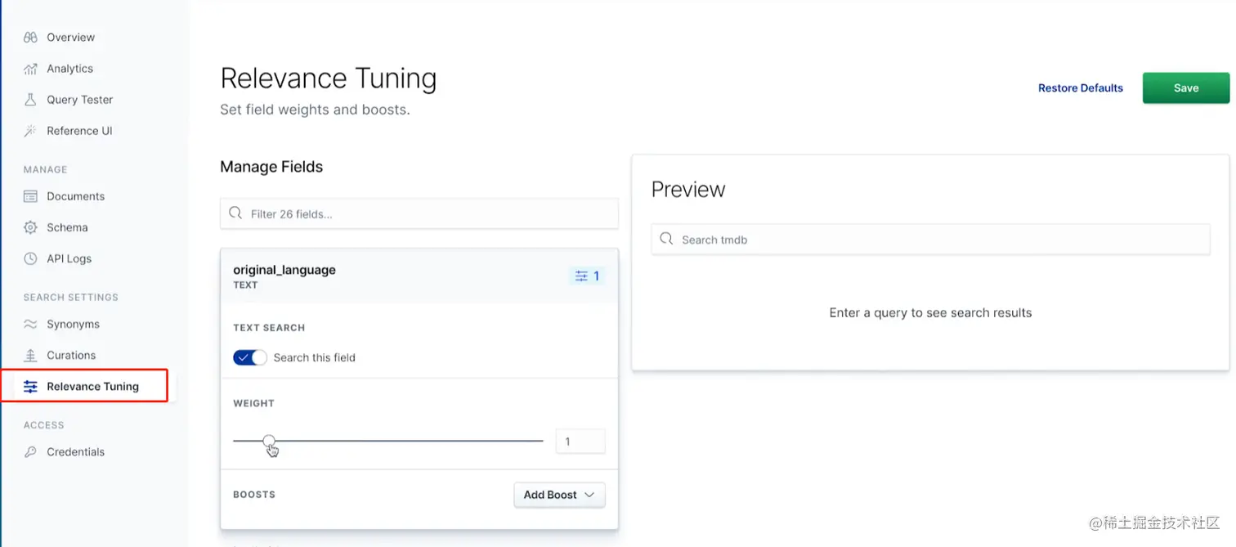
Task: Navigate to Schema page
Action: tap(67, 227)
